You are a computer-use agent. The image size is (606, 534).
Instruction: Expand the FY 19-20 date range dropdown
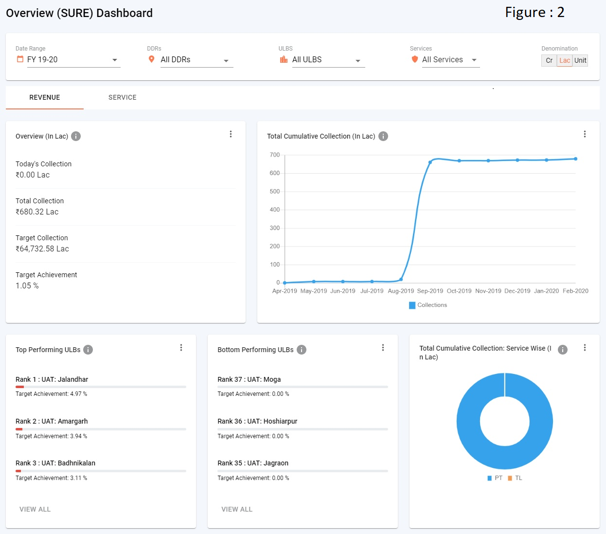coord(73,60)
